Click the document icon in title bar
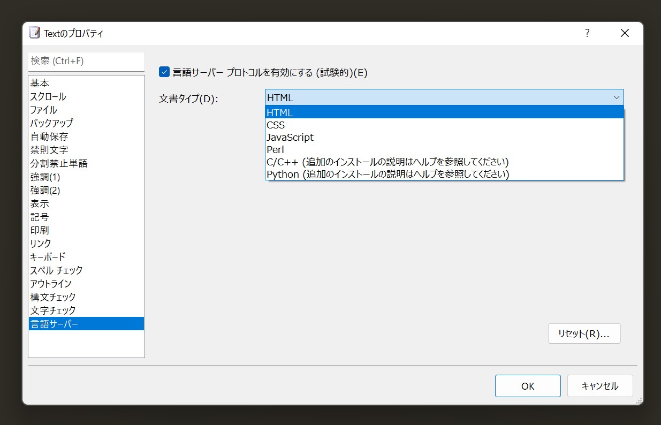661x425 pixels. tap(34, 33)
